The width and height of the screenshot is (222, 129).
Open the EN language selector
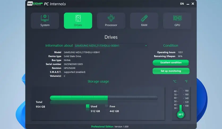(x=182, y=4)
